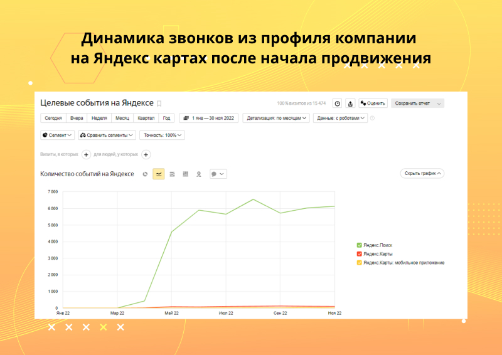Viewport: 502px width, 355px height.
Task: Click the Количество событий на Яндексе title
Action: (x=87, y=174)
